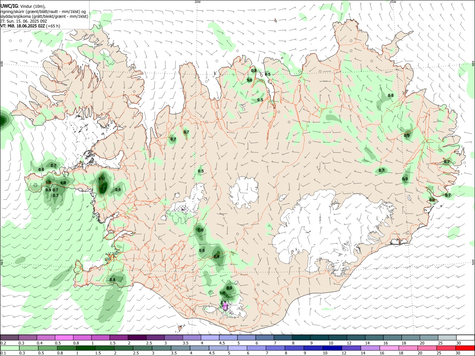Click the '20W' longitude label

pos(197,2)
